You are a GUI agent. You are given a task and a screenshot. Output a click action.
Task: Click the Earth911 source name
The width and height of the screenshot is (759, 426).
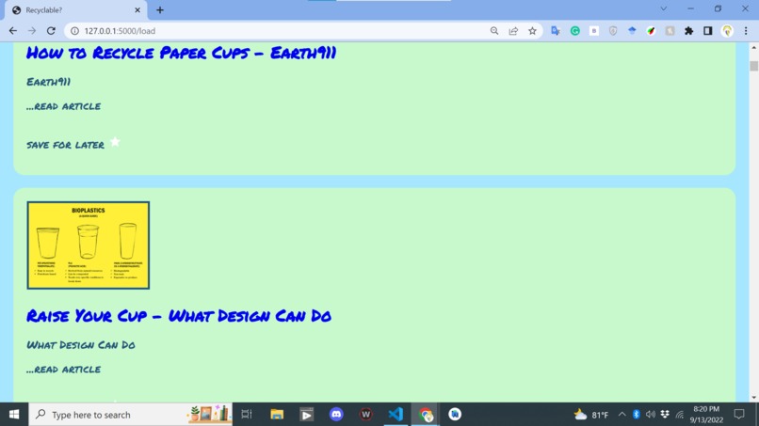tap(48, 82)
